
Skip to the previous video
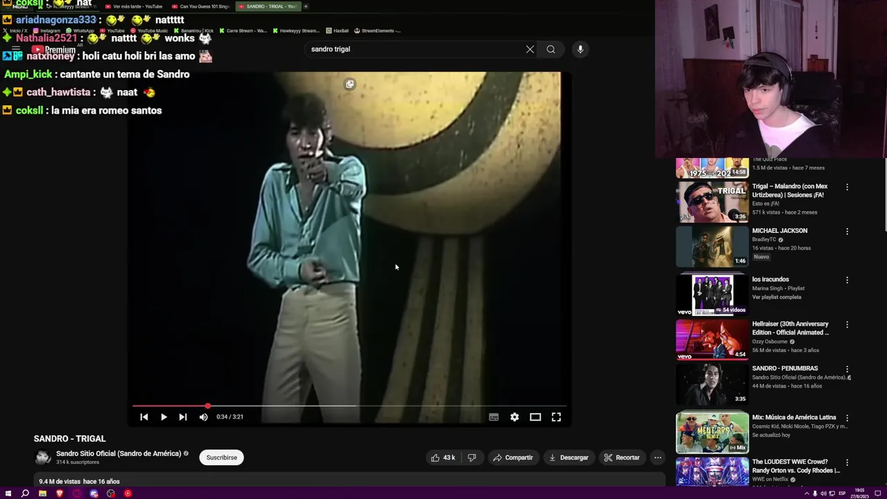[x=144, y=417]
